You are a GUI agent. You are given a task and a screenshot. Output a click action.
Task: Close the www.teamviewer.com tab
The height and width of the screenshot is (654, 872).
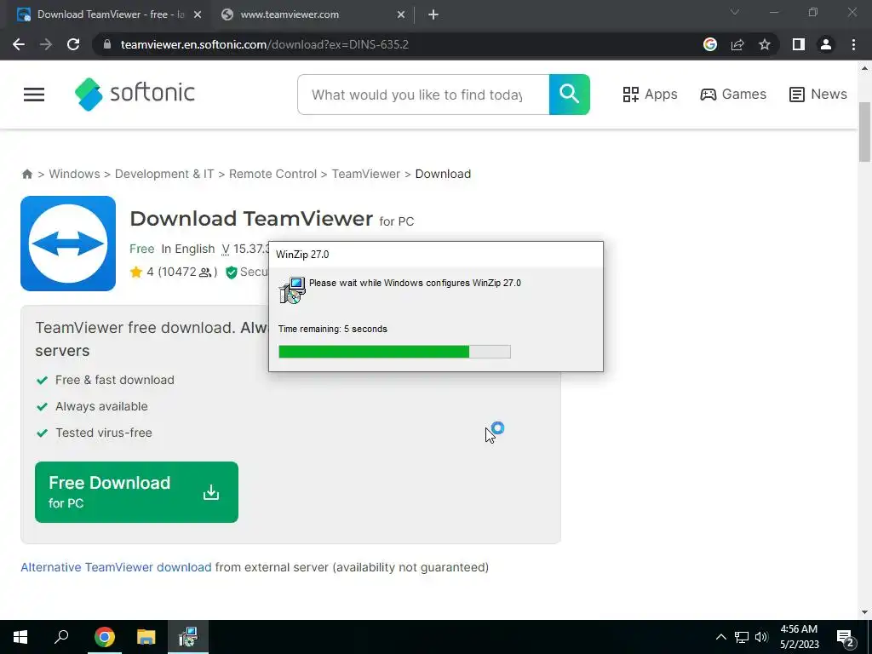[401, 15]
